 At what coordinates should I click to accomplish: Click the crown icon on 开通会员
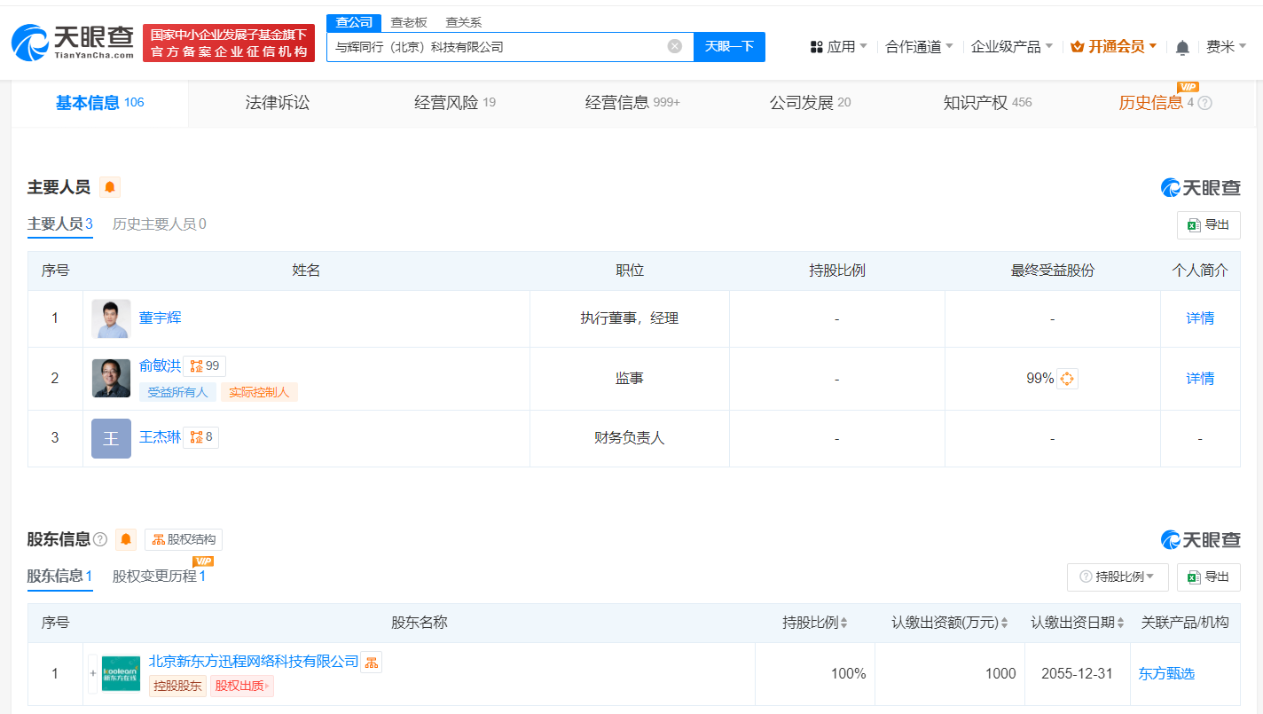(1076, 46)
